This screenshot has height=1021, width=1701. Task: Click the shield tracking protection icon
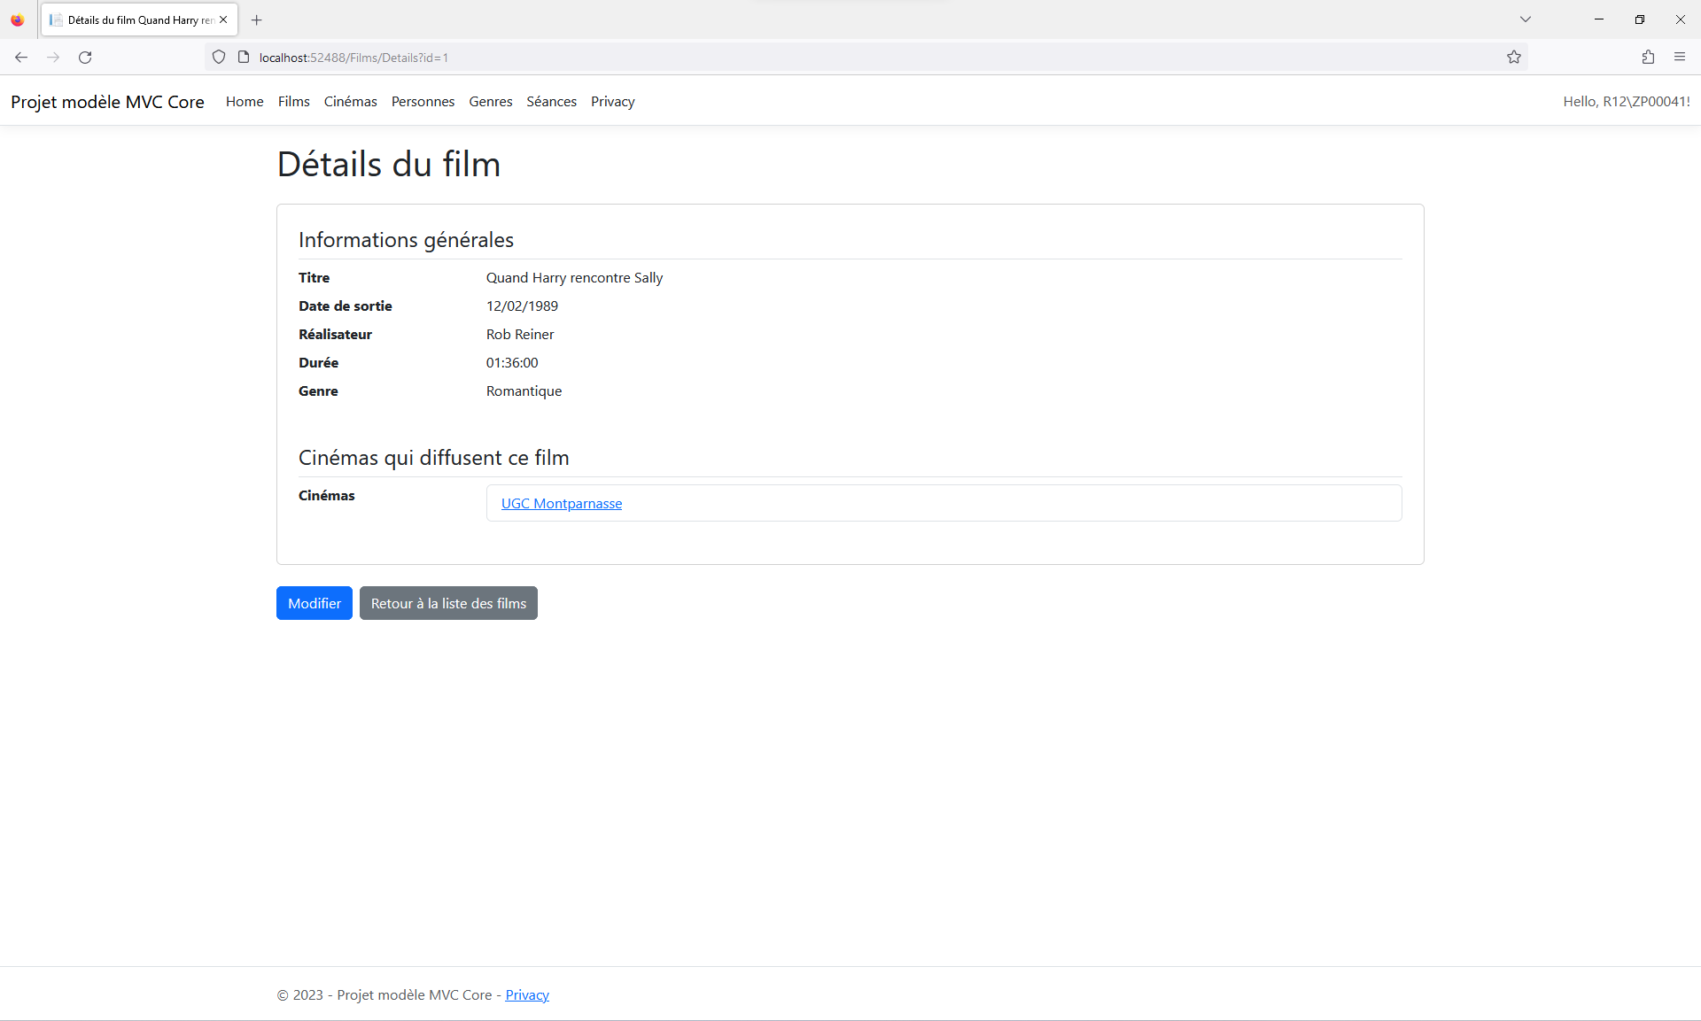[x=218, y=57]
